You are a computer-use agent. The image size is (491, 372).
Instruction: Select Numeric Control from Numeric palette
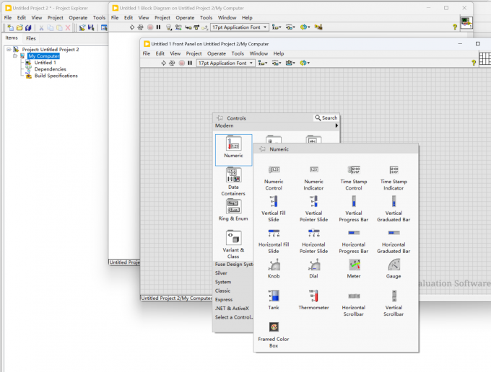pyautogui.click(x=274, y=178)
